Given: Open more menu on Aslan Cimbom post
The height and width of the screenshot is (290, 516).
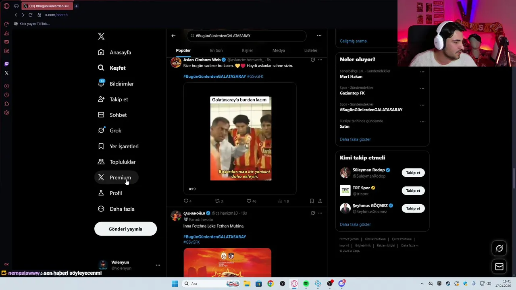Looking at the screenshot, I should [x=320, y=60].
